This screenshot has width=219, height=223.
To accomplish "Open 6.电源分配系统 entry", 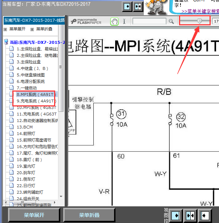I will click(x=31, y=81).
